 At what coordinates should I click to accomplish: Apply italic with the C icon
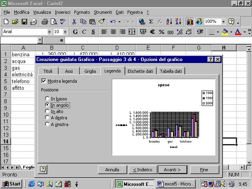coord(84,32)
